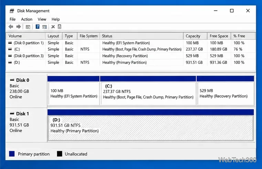The image size is (262, 169).
Task: Click the Forward arrow in the toolbar
Action: [x=18, y=27]
